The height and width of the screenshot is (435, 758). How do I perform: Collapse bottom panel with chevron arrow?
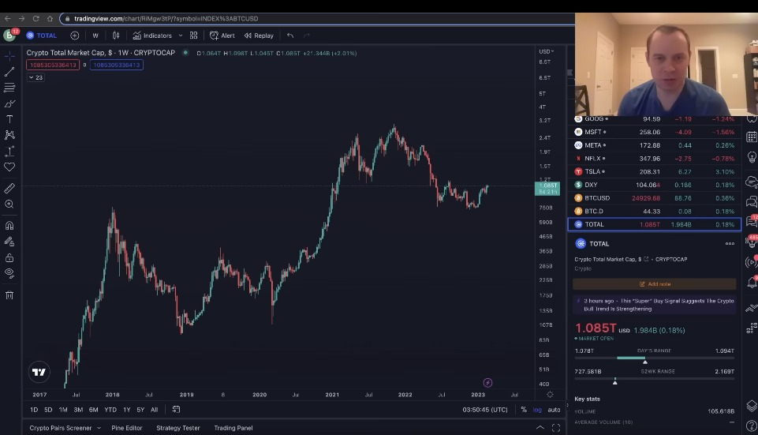(540, 428)
